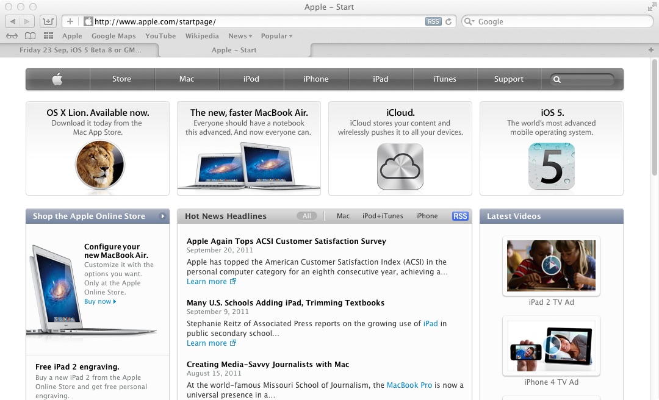This screenshot has height=400, width=659.
Task: Open the iPad link in schools story
Action: [x=430, y=324]
